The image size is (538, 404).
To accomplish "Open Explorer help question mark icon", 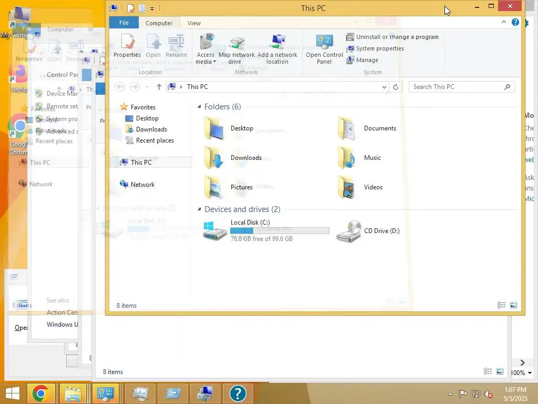I will (x=515, y=22).
